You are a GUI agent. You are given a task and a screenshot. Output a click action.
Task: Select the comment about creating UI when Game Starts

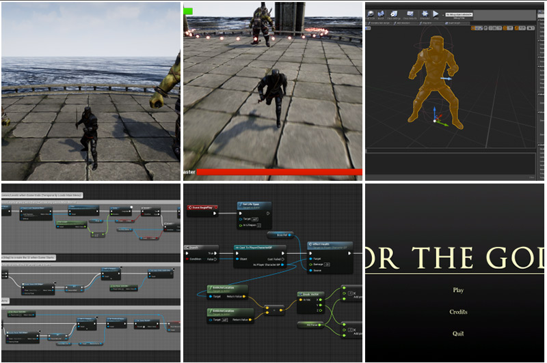click(29, 257)
